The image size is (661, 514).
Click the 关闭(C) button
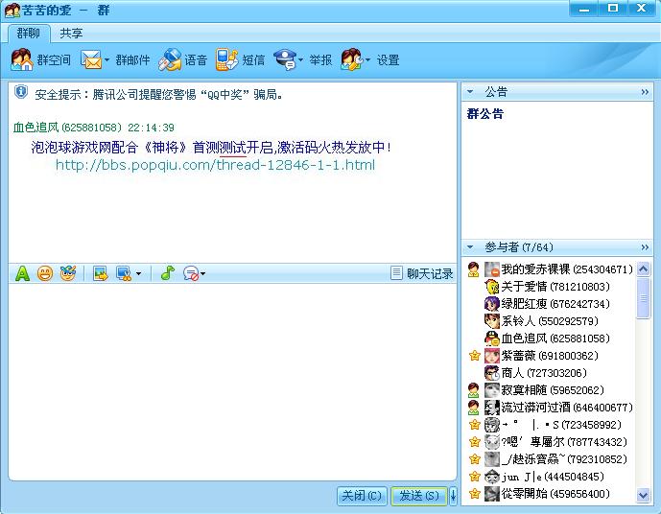coord(362,496)
